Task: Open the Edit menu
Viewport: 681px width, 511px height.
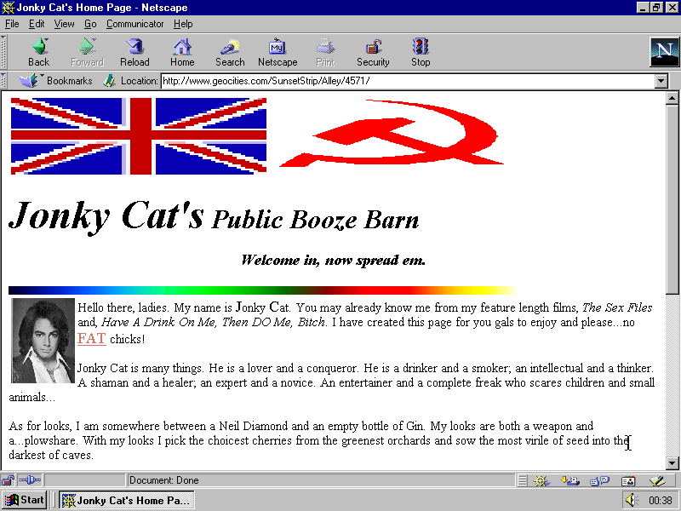Action: pyautogui.click(x=37, y=24)
